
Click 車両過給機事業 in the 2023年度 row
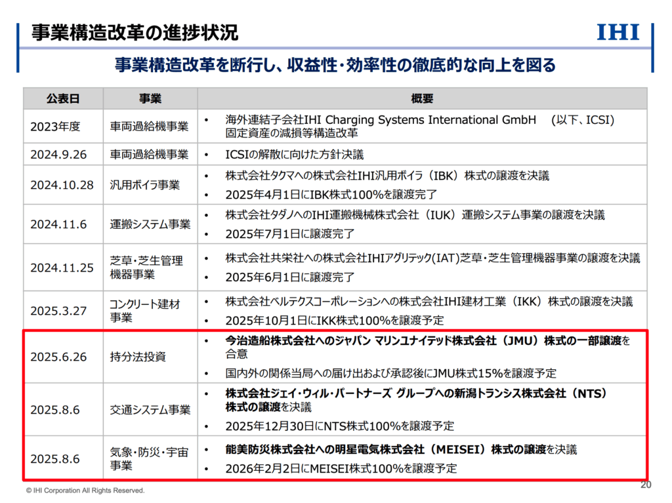(149, 127)
